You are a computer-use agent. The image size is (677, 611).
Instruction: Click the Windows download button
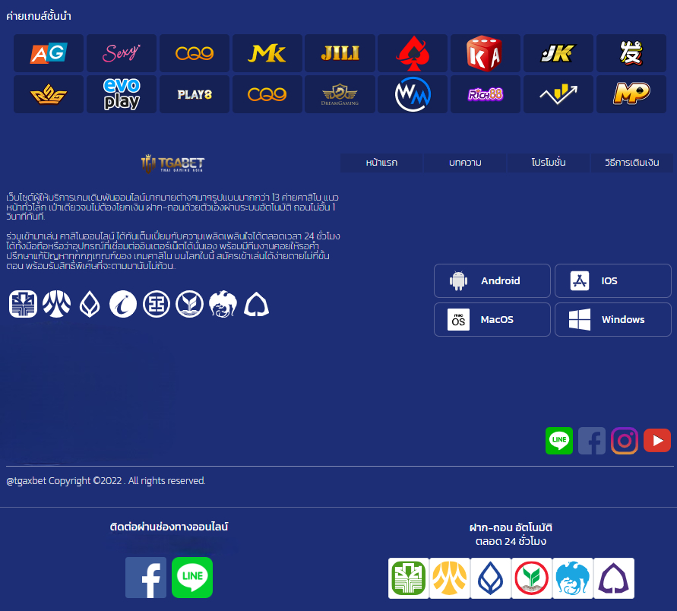(613, 319)
